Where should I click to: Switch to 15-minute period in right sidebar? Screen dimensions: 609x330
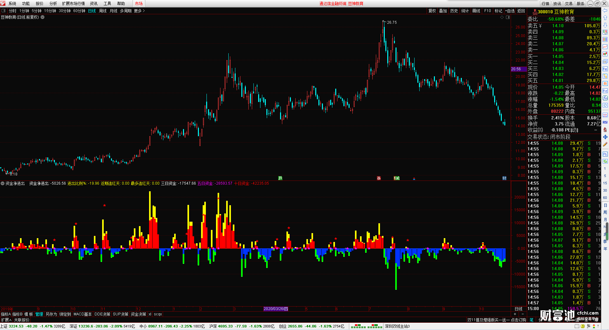pyautogui.click(x=605, y=183)
